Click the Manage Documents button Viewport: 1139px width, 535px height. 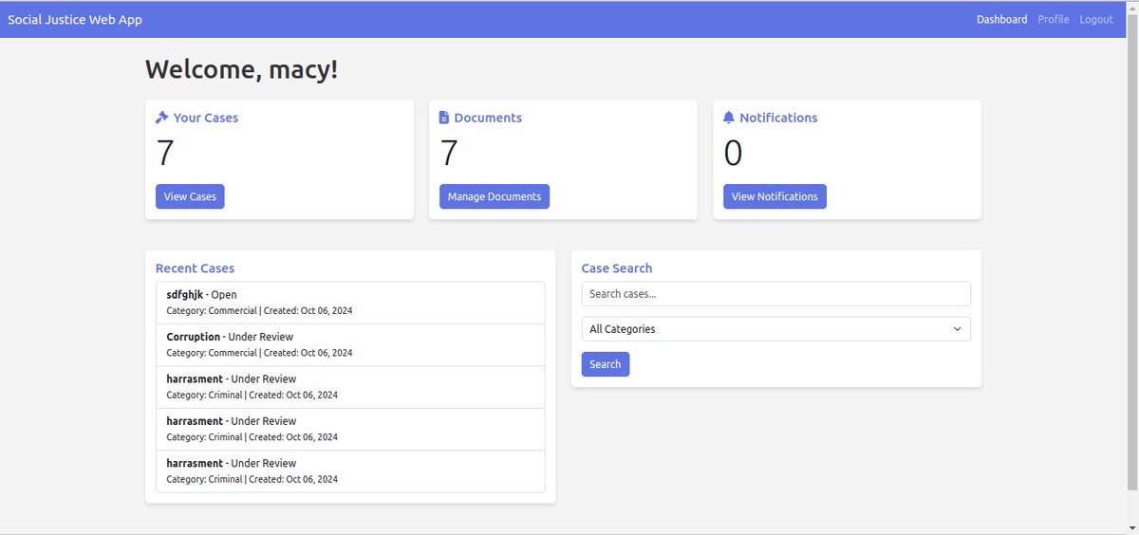[495, 196]
